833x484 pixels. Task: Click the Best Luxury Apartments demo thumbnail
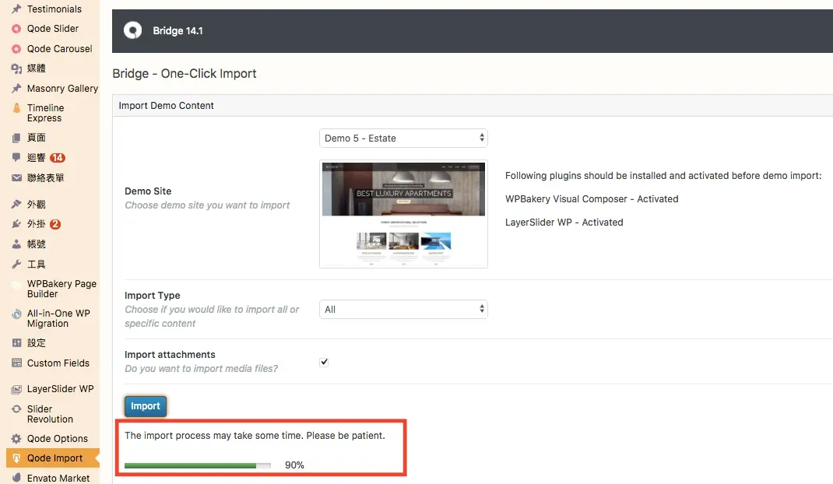[x=403, y=214]
